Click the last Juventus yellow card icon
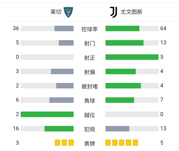Screen dimensions: 179x151 (x=135, y=143)
